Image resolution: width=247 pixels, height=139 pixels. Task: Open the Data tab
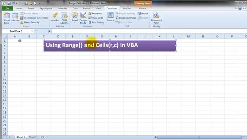tap(75, 8)
